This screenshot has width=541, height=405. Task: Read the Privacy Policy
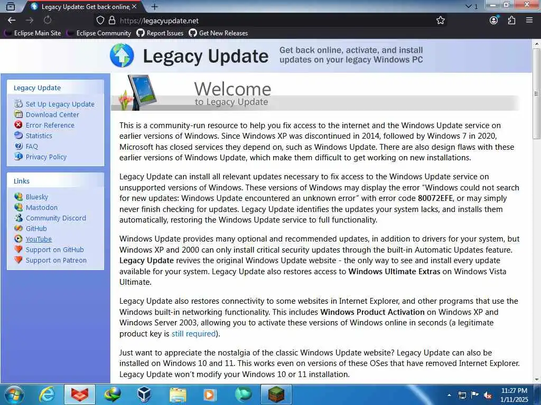point(46,157)
